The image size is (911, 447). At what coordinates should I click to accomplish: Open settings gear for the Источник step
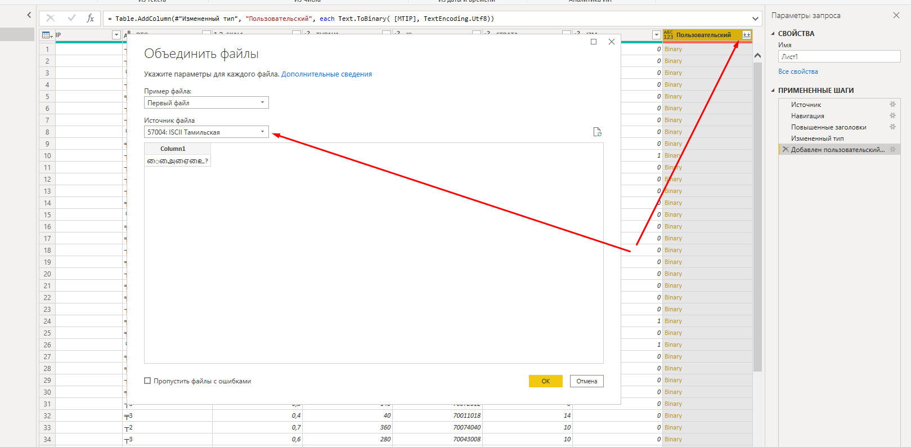click(892, 104)
